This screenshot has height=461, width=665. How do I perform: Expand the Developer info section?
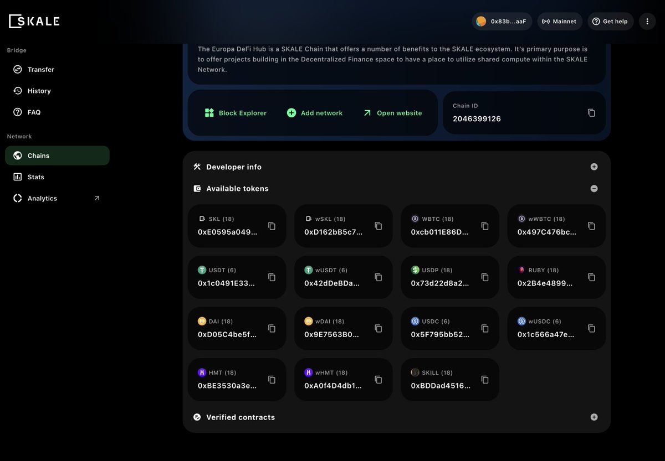point(594,167)
